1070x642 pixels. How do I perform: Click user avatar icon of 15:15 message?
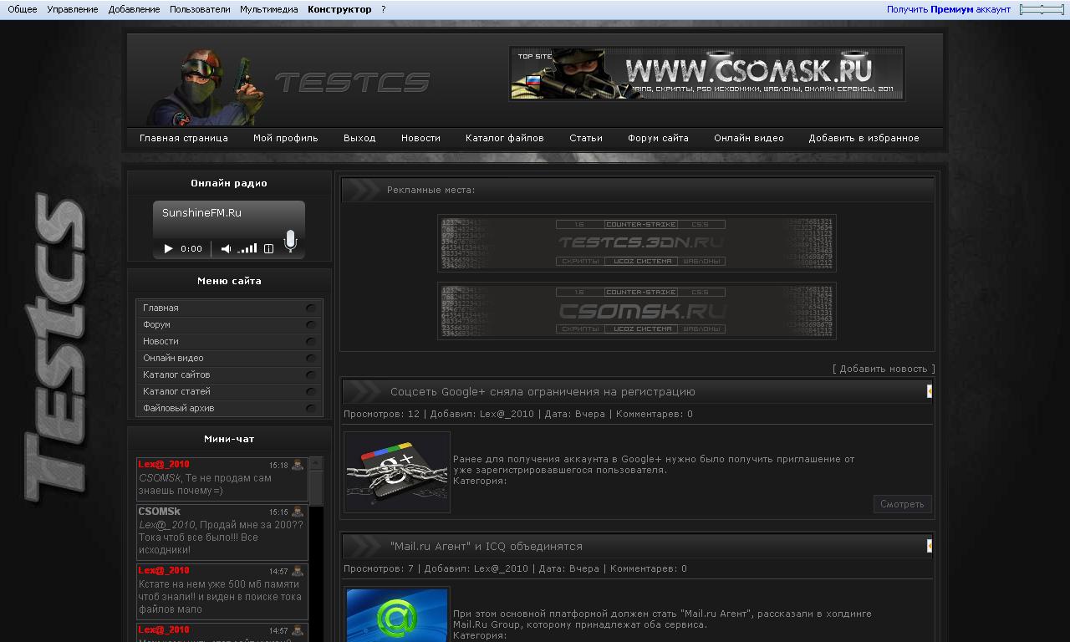[x=298, y=512]
